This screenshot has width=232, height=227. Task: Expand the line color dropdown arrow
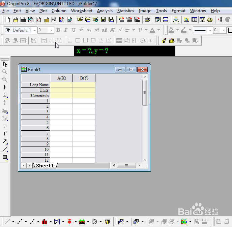[190, 30]
